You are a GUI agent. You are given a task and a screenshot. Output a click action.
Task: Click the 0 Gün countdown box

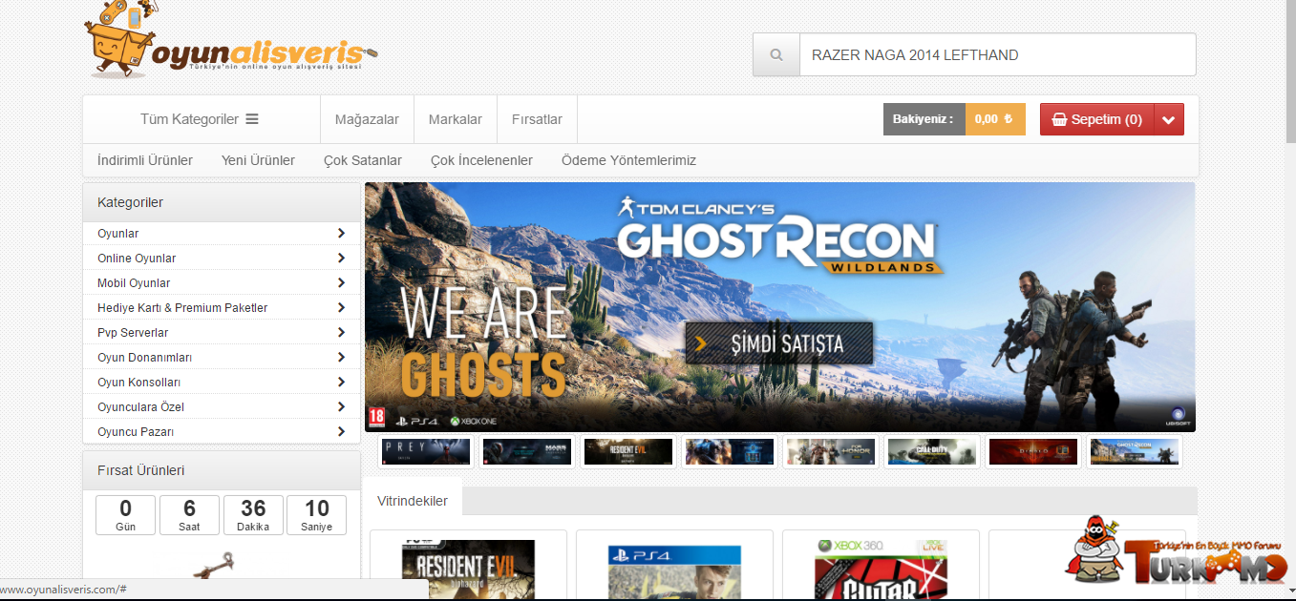tap(125, 515)
